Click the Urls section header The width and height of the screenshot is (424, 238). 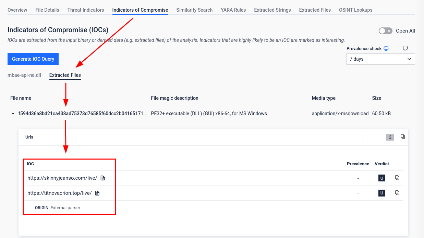click(x=29, y=137)
